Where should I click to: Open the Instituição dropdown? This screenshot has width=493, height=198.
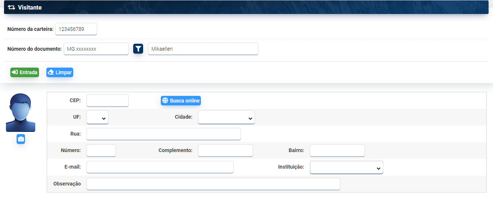point(347,168)
